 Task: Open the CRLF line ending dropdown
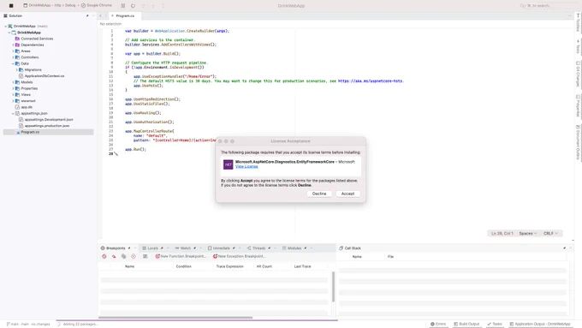551,233
